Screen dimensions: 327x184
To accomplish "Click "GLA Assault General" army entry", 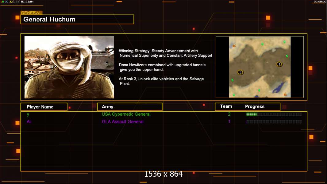I will (123, 121).
